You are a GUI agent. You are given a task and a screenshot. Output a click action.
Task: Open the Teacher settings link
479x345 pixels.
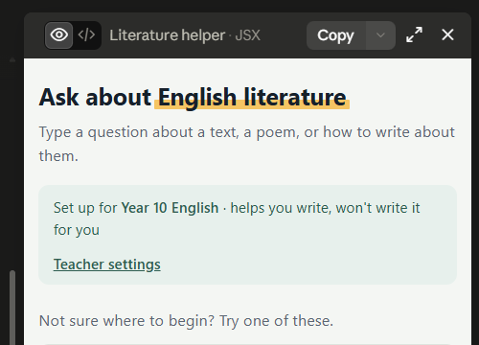(107, 264)
